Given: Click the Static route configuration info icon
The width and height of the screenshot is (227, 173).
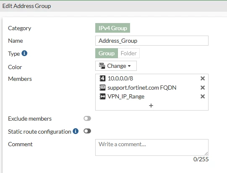Looking at the screenshot, I should coord(76,131).
